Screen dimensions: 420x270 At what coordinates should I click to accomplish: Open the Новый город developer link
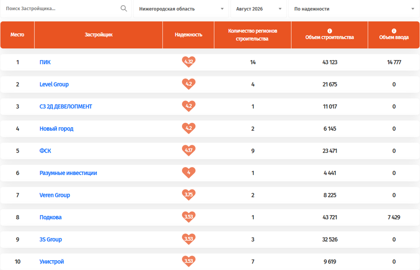(x=56, y=128)
